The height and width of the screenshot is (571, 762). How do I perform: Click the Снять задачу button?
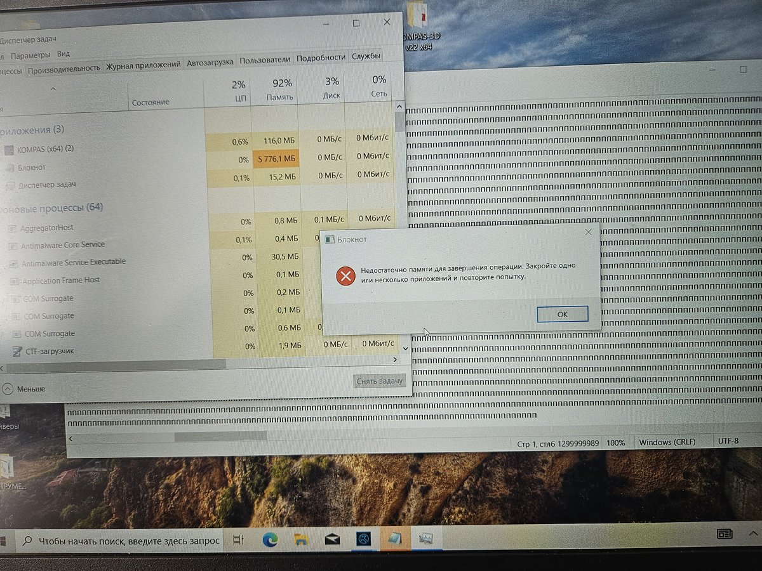coord(380,381)
